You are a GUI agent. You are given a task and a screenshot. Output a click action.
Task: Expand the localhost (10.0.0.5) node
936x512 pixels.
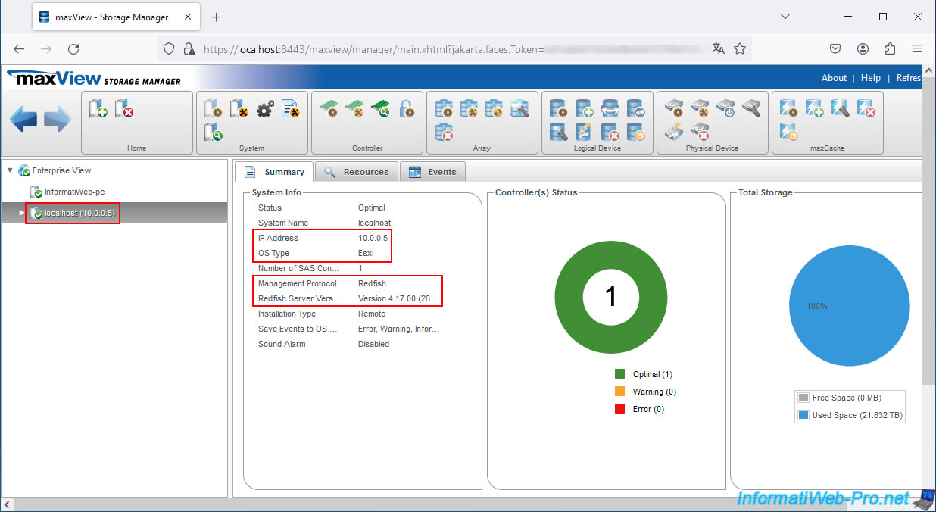click(22, 214)
